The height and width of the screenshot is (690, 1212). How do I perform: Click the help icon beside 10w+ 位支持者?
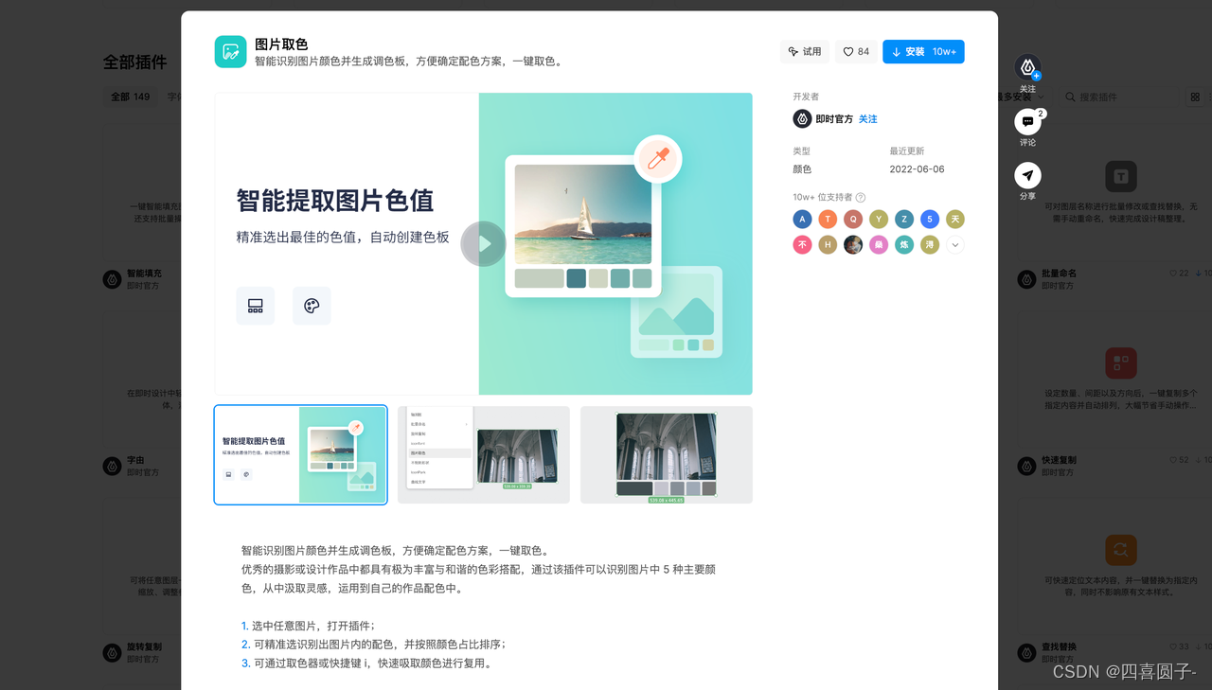coord(861,198)
